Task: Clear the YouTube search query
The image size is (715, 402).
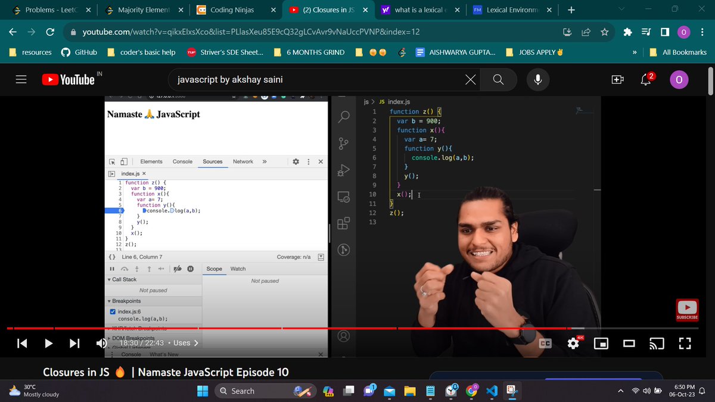Action: pyautogui.click(x=470, y=79)
